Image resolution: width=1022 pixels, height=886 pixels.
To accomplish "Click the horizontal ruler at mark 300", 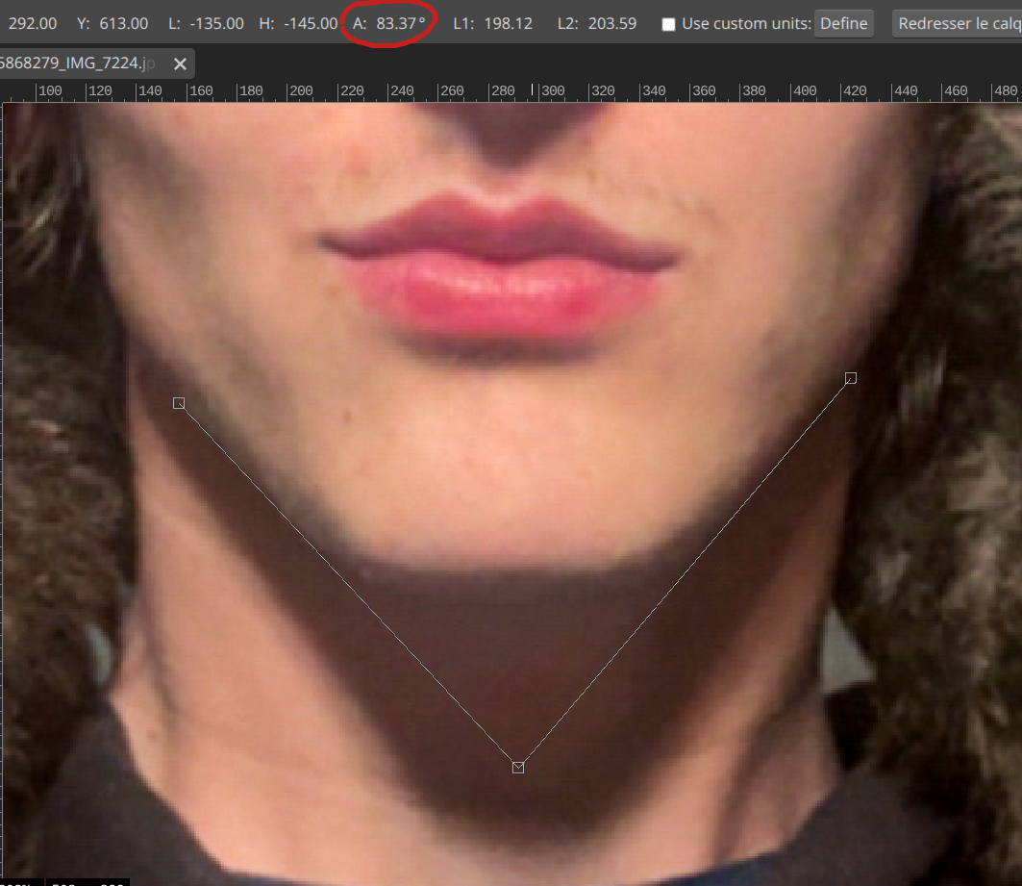I will [x=553, y=91].
